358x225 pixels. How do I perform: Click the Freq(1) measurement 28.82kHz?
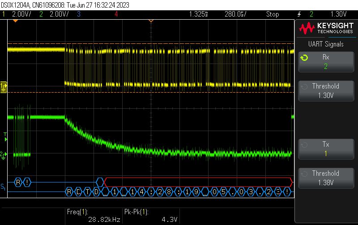94,216
